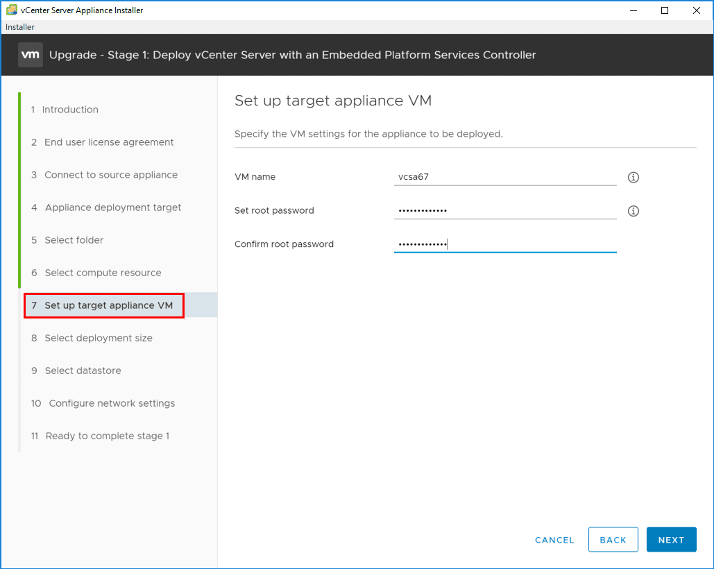Click the VM name info icon
714x569 pixels.
pyautogui.click(x=633, y=177)
